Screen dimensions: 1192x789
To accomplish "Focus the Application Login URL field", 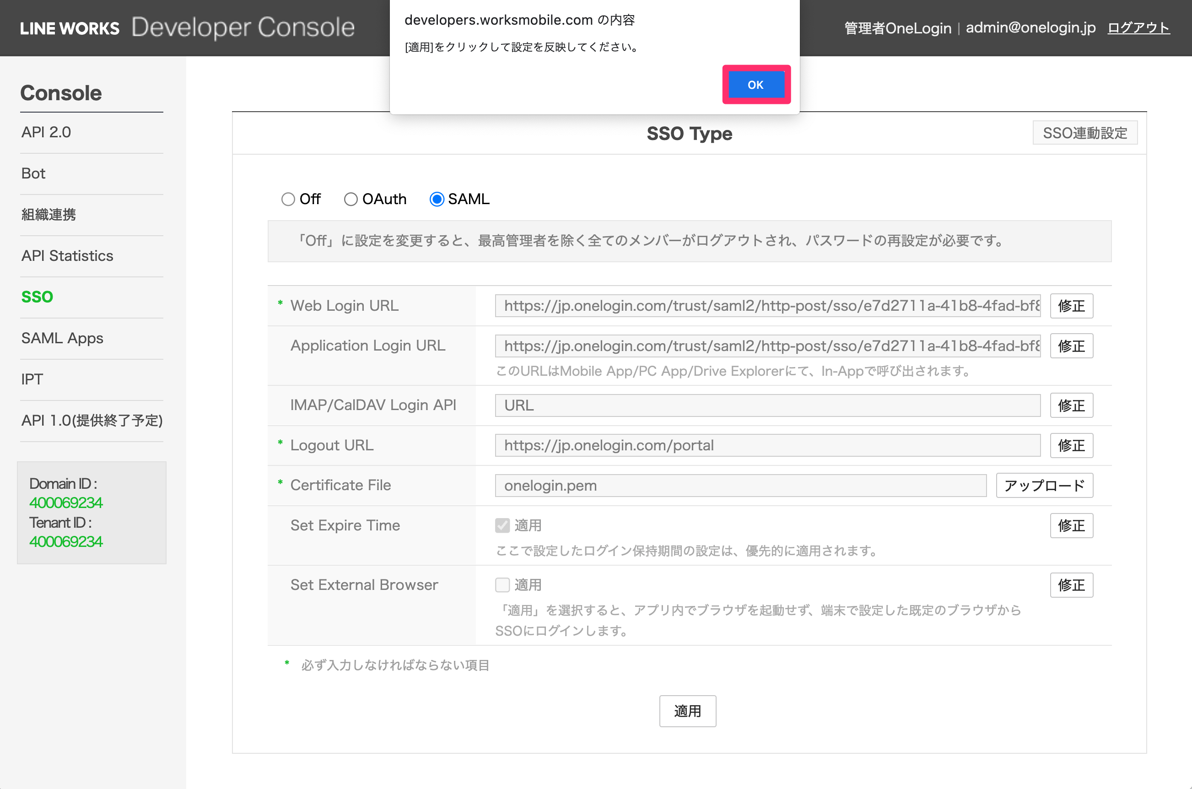I will [x=767, y=346].
